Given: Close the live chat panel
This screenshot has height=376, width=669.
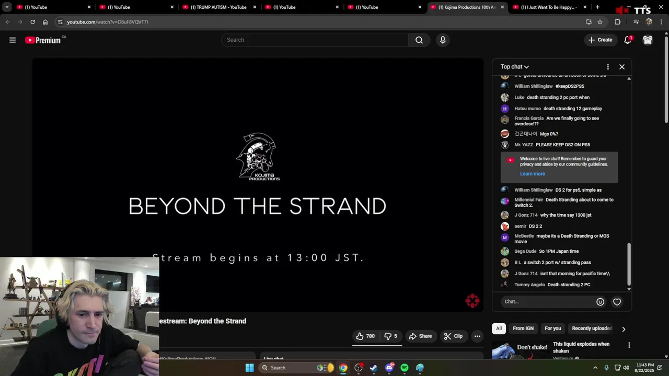Looking at the screenshot, I should pos(622,67).
